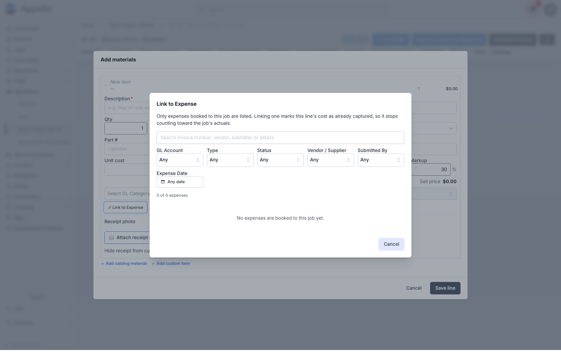Screen dimensions: 561x364
Task: Click the Description field in Add materials
Action: tap(127, 108)
